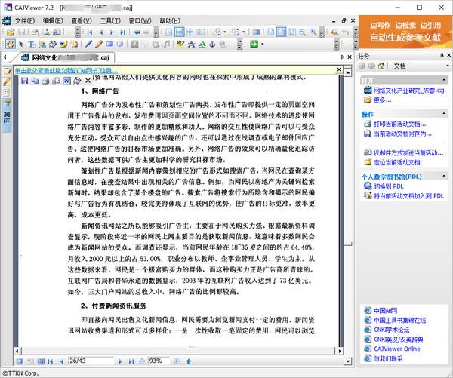Collapse the 操作 section
453x378 pixels.
pyautogui.click(x=444, y=114)
